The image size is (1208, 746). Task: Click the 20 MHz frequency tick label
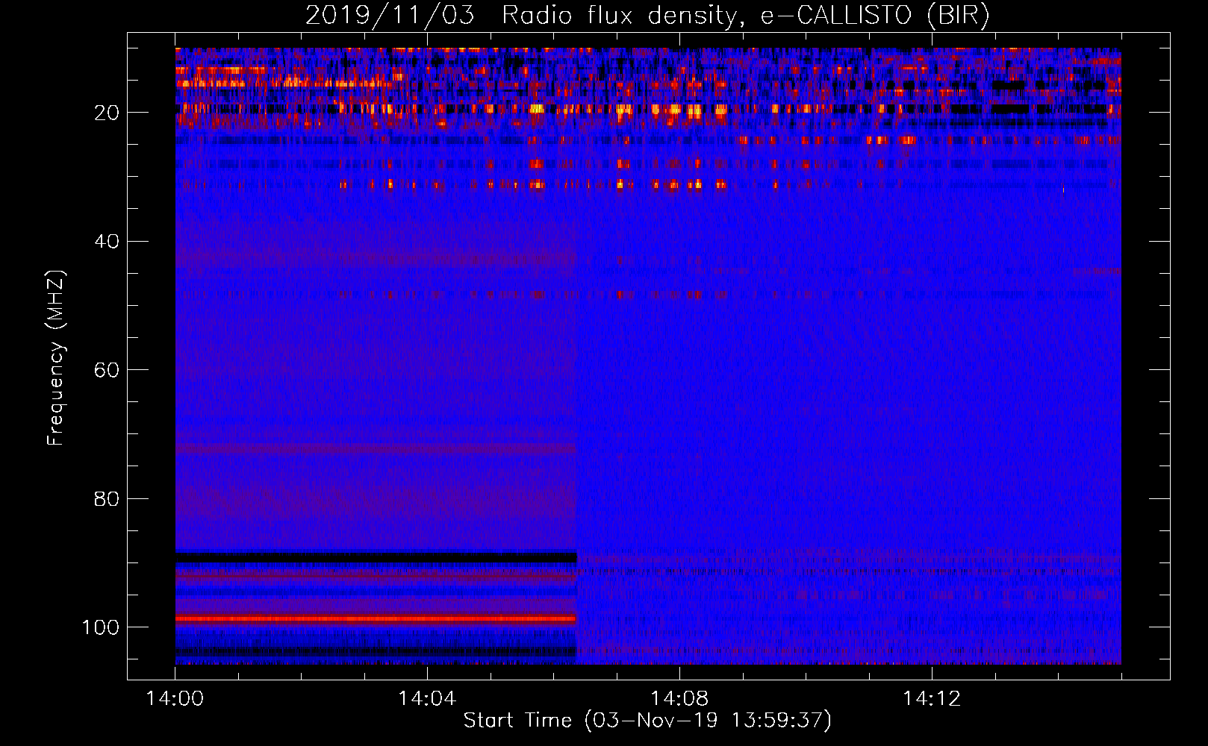point(108,113)
